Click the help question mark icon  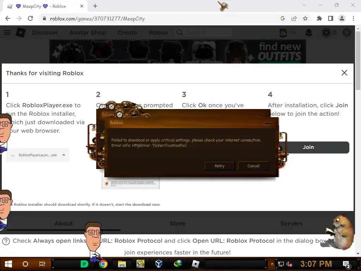(6, 241)
